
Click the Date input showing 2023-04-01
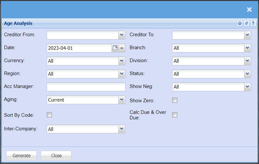tap(79, 48)
